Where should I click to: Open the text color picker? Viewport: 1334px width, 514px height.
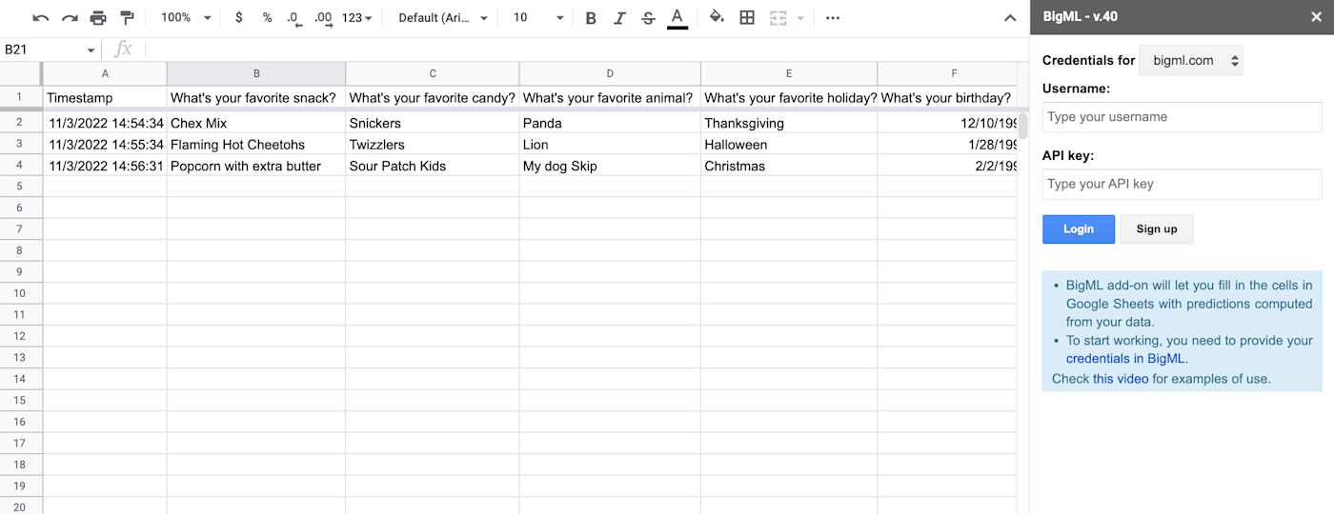[677, 18]
